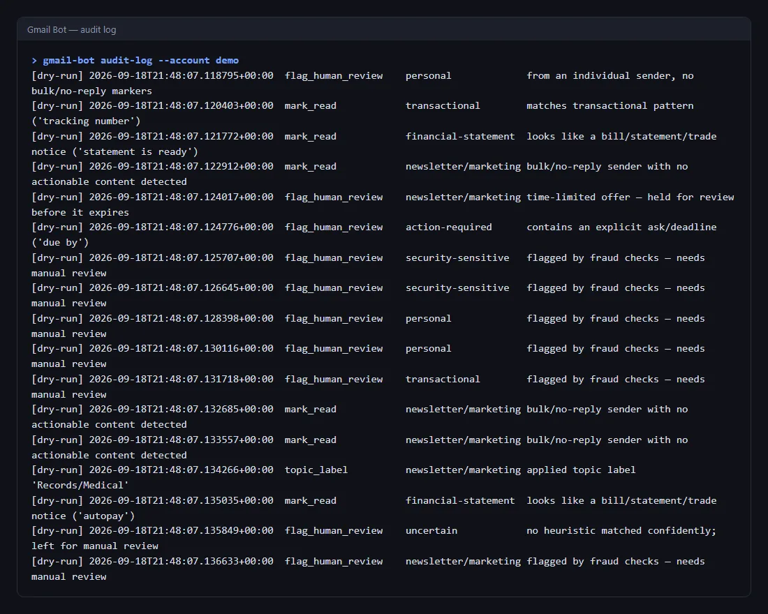
Task: Click the 'before it expires' line
Action: point(80,213)
